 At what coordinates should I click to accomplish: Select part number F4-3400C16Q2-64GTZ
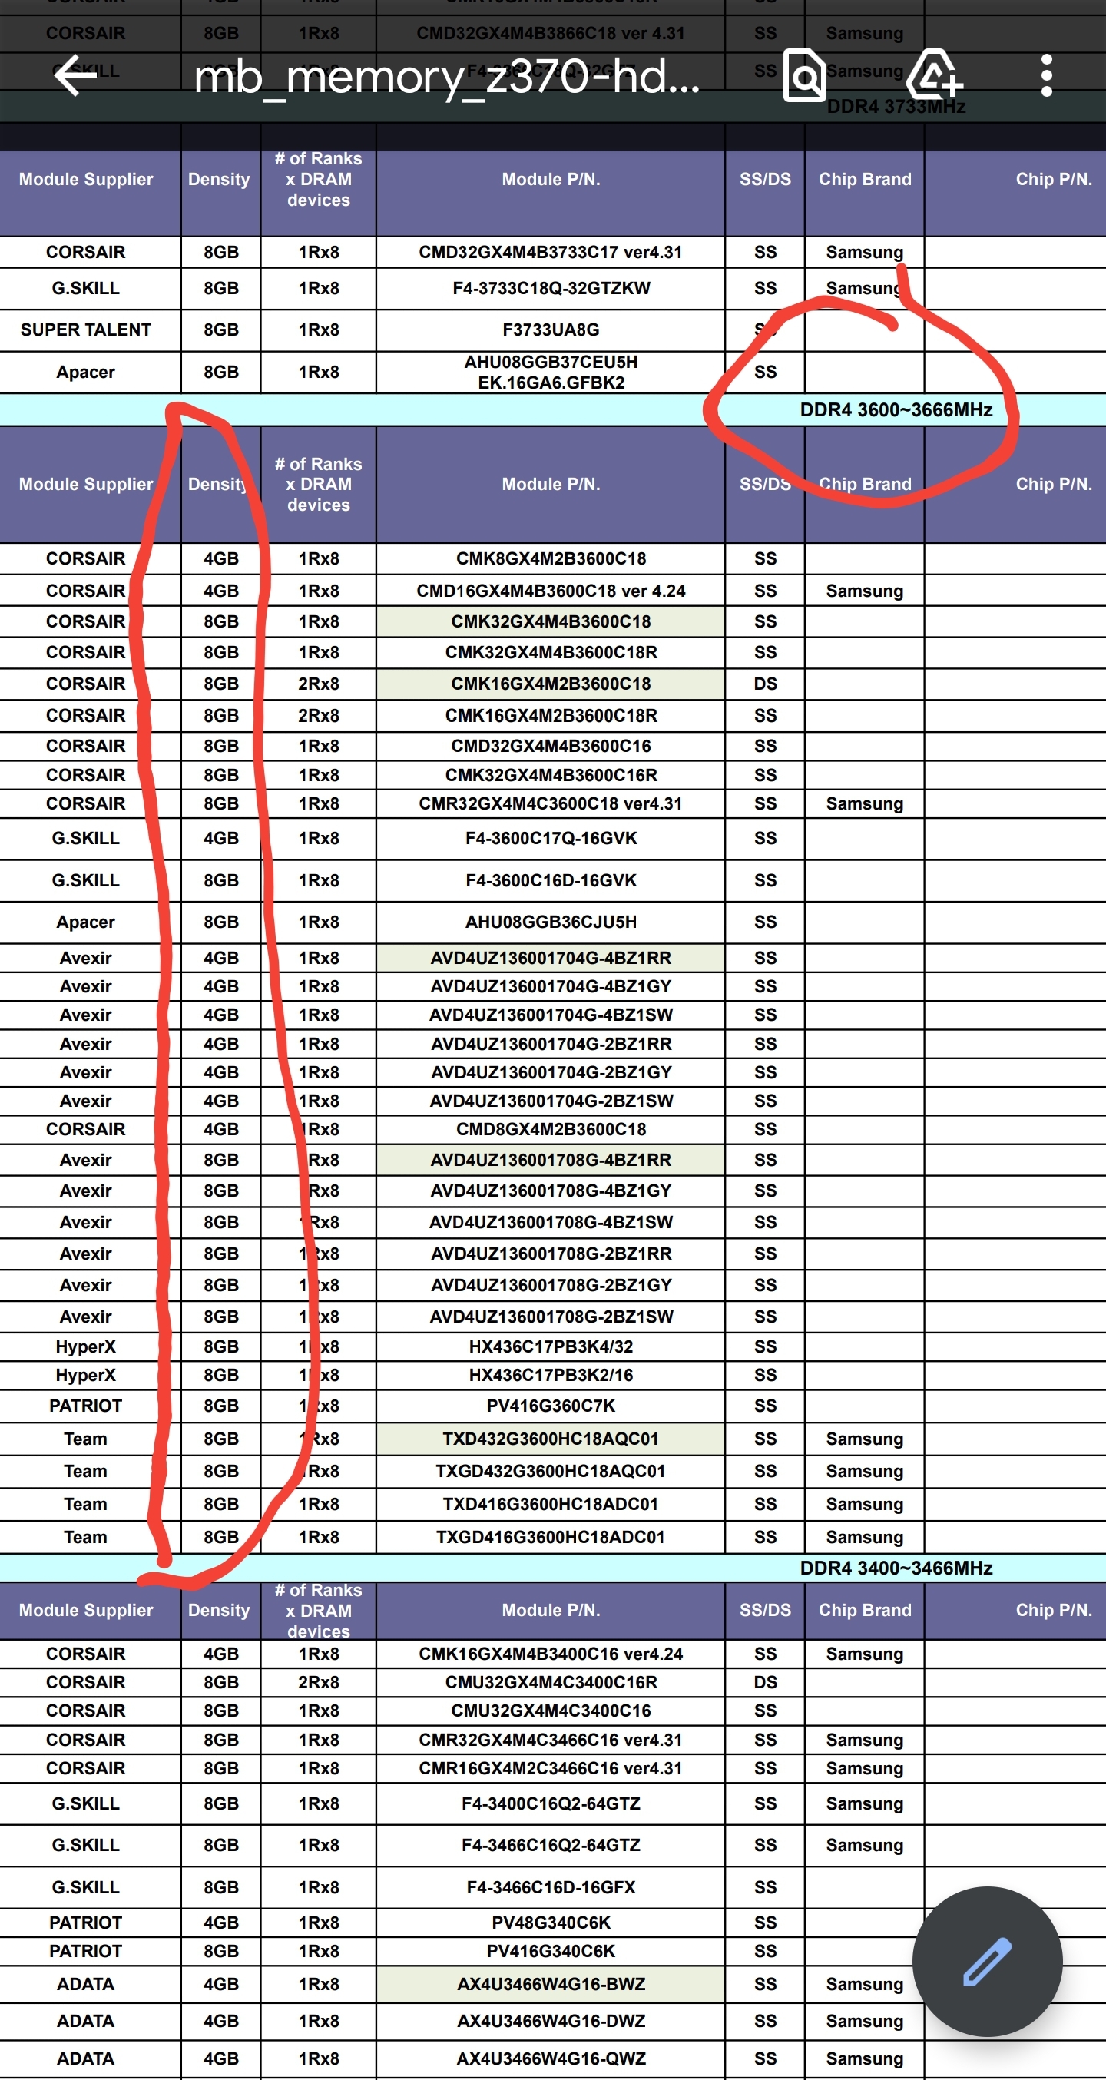coord(551,1803)
